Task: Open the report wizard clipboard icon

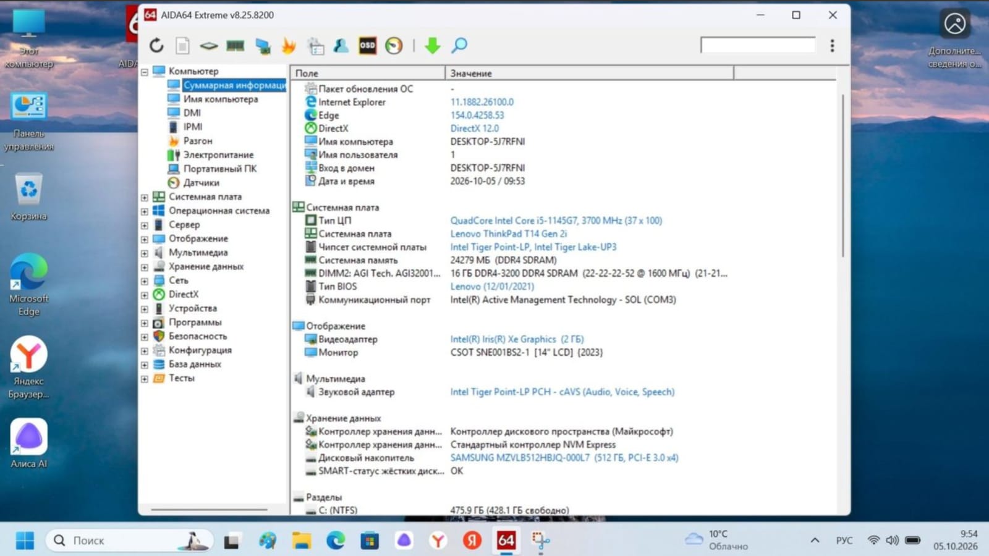Action: point(316,46)
